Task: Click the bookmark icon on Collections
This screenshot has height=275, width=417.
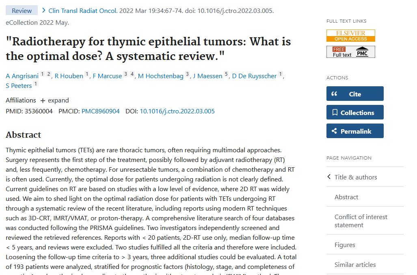Action: pyautogui.click(x=335, y=113)
